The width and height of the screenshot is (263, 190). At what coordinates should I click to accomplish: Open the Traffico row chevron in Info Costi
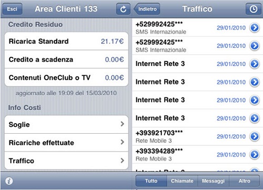click(x=123, y=161)
